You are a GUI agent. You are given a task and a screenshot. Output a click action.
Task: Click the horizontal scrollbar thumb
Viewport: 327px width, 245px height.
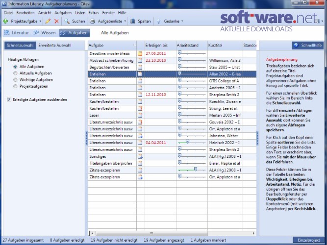[152, 233]
